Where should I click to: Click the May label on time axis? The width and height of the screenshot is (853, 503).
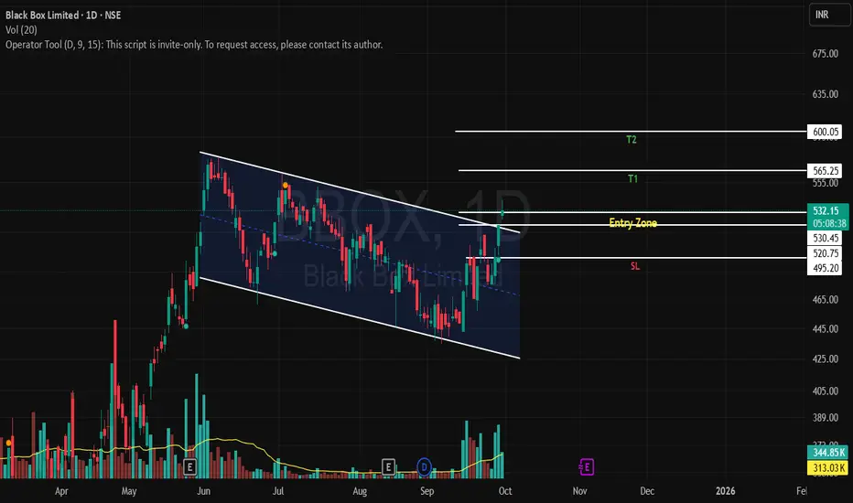point(129,491)
